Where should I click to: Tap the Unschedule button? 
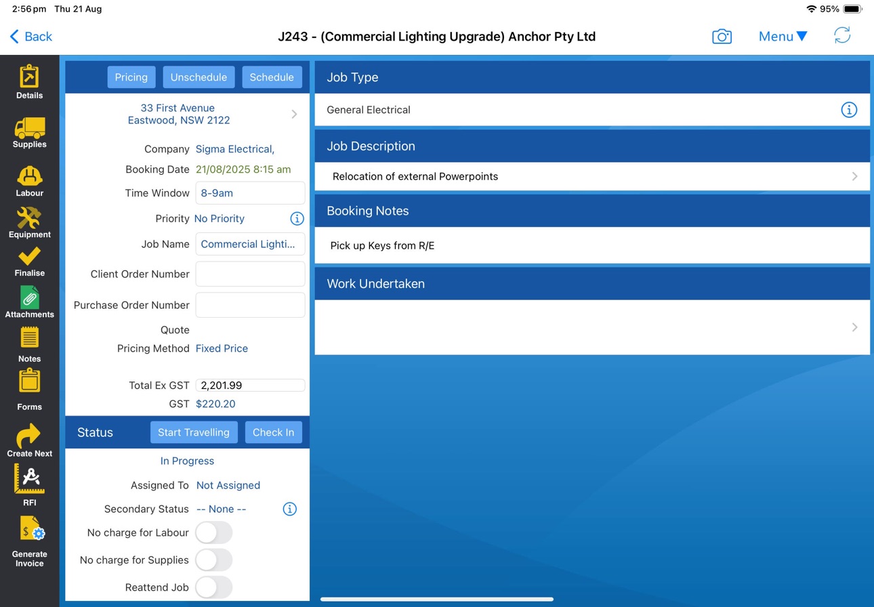click(199, 77)
